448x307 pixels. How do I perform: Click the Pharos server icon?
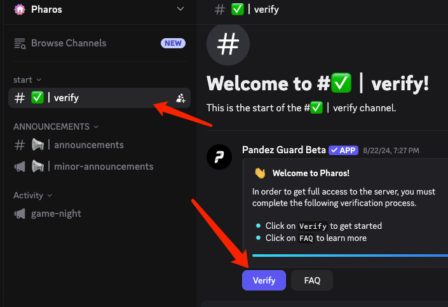pyautogui.click(x=20, y=10)
